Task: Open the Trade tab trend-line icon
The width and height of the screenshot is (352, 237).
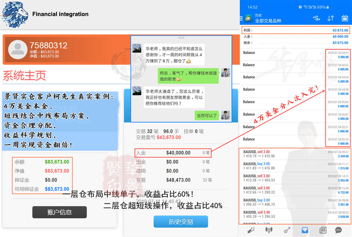Action: 287,230
